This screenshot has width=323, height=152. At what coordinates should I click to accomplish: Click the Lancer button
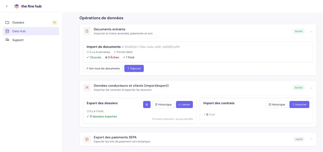[x=184, y=104]
